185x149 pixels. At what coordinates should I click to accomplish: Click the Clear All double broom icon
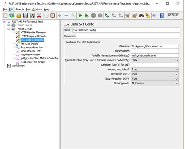(x=134, y=16)
